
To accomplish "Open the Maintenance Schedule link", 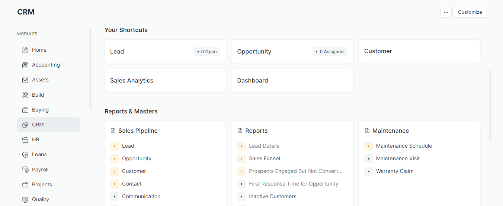I will (x=404, y=146).
